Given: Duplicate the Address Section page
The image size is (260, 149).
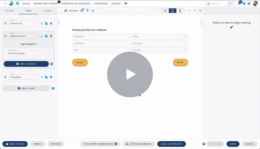Looking at the screenshot, I should tap(46, 36).
